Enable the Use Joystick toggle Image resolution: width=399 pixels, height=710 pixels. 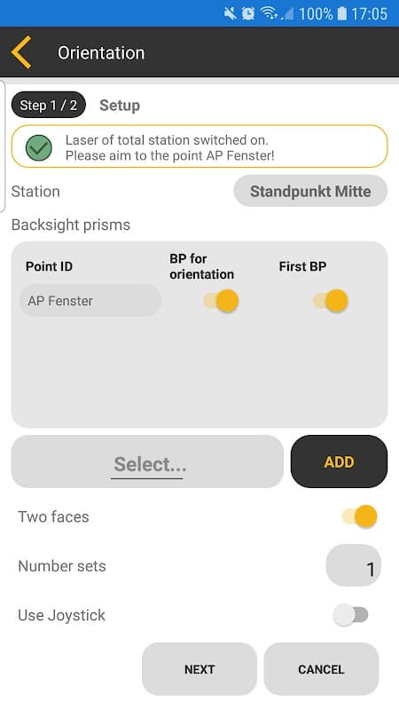pyautogui.click(x=350, y=615)
